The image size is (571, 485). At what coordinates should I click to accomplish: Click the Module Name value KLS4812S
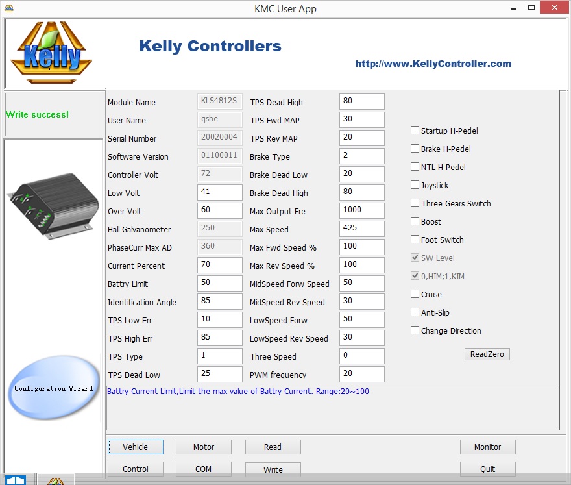(x=219, y=102)
